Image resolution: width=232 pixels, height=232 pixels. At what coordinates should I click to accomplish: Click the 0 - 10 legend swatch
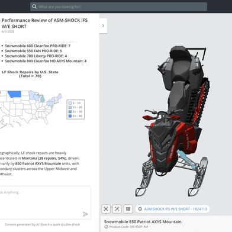pyautogui.click(x=70, y=103)
